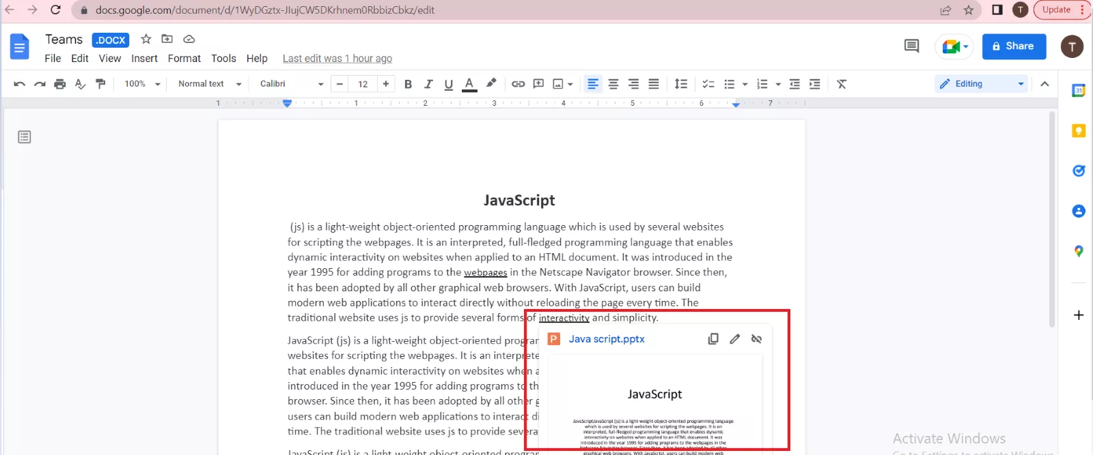Toggle underline formatting
Screen dimensions: 1093x455
pos(448,84)
